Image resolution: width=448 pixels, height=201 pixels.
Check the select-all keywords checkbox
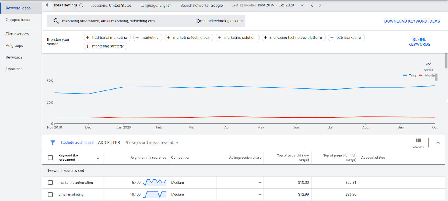[50, 158]
